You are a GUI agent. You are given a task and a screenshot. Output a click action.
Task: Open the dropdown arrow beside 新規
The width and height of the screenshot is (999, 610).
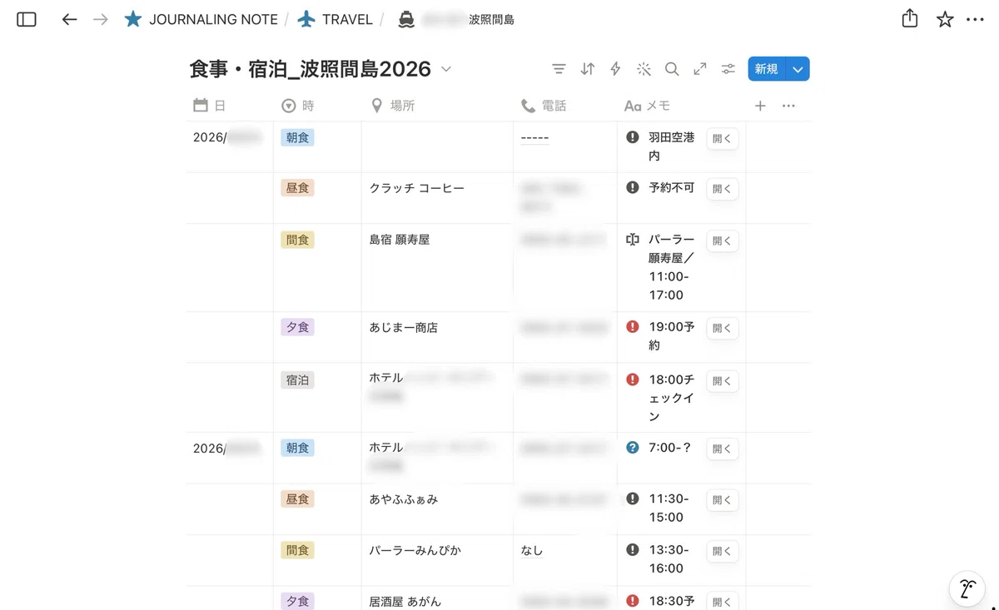tap(798, 69)
